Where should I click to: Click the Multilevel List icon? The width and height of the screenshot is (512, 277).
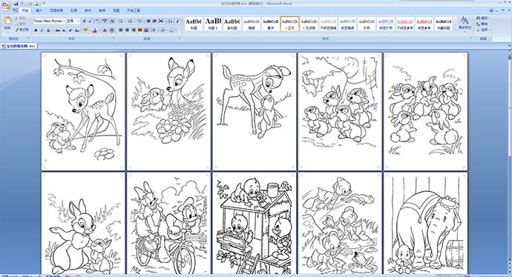[x=140, y=21]
